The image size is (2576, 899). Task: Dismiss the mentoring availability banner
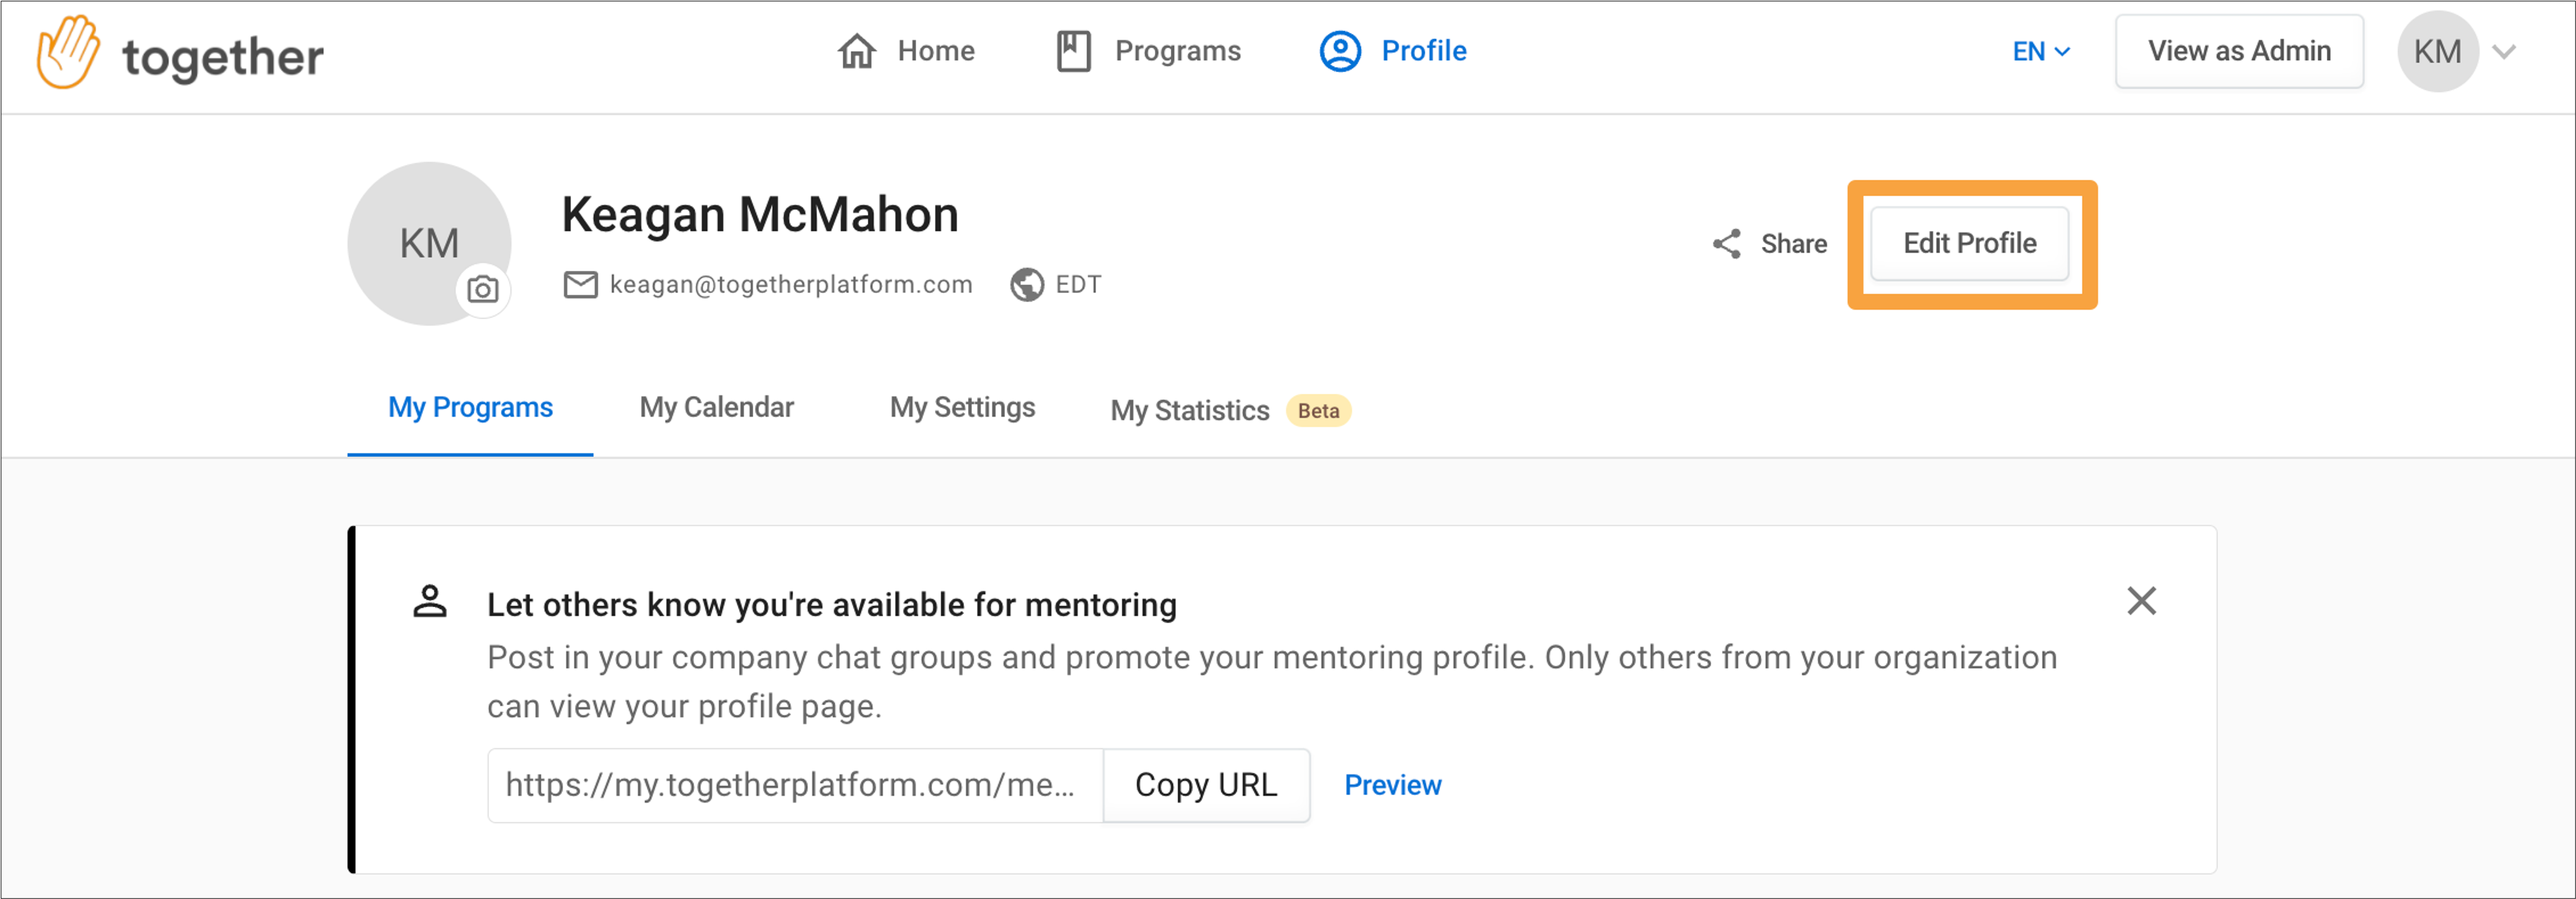pyautogui.click(x=2141, y=600)
